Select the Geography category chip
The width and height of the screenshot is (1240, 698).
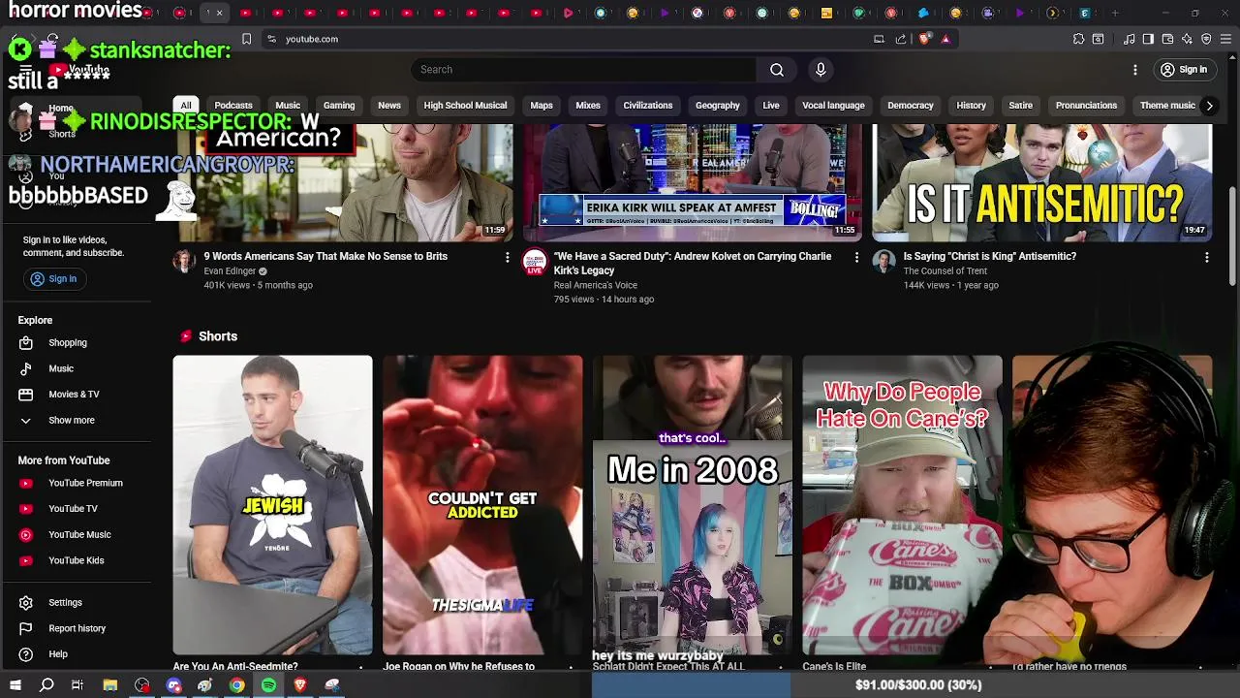[x=718, y=106]
